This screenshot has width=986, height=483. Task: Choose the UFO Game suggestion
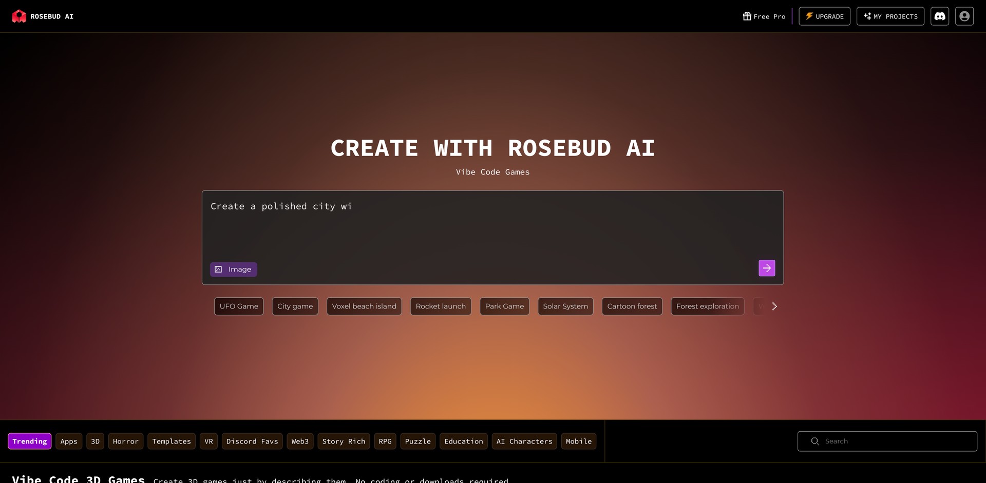(239, 306)
